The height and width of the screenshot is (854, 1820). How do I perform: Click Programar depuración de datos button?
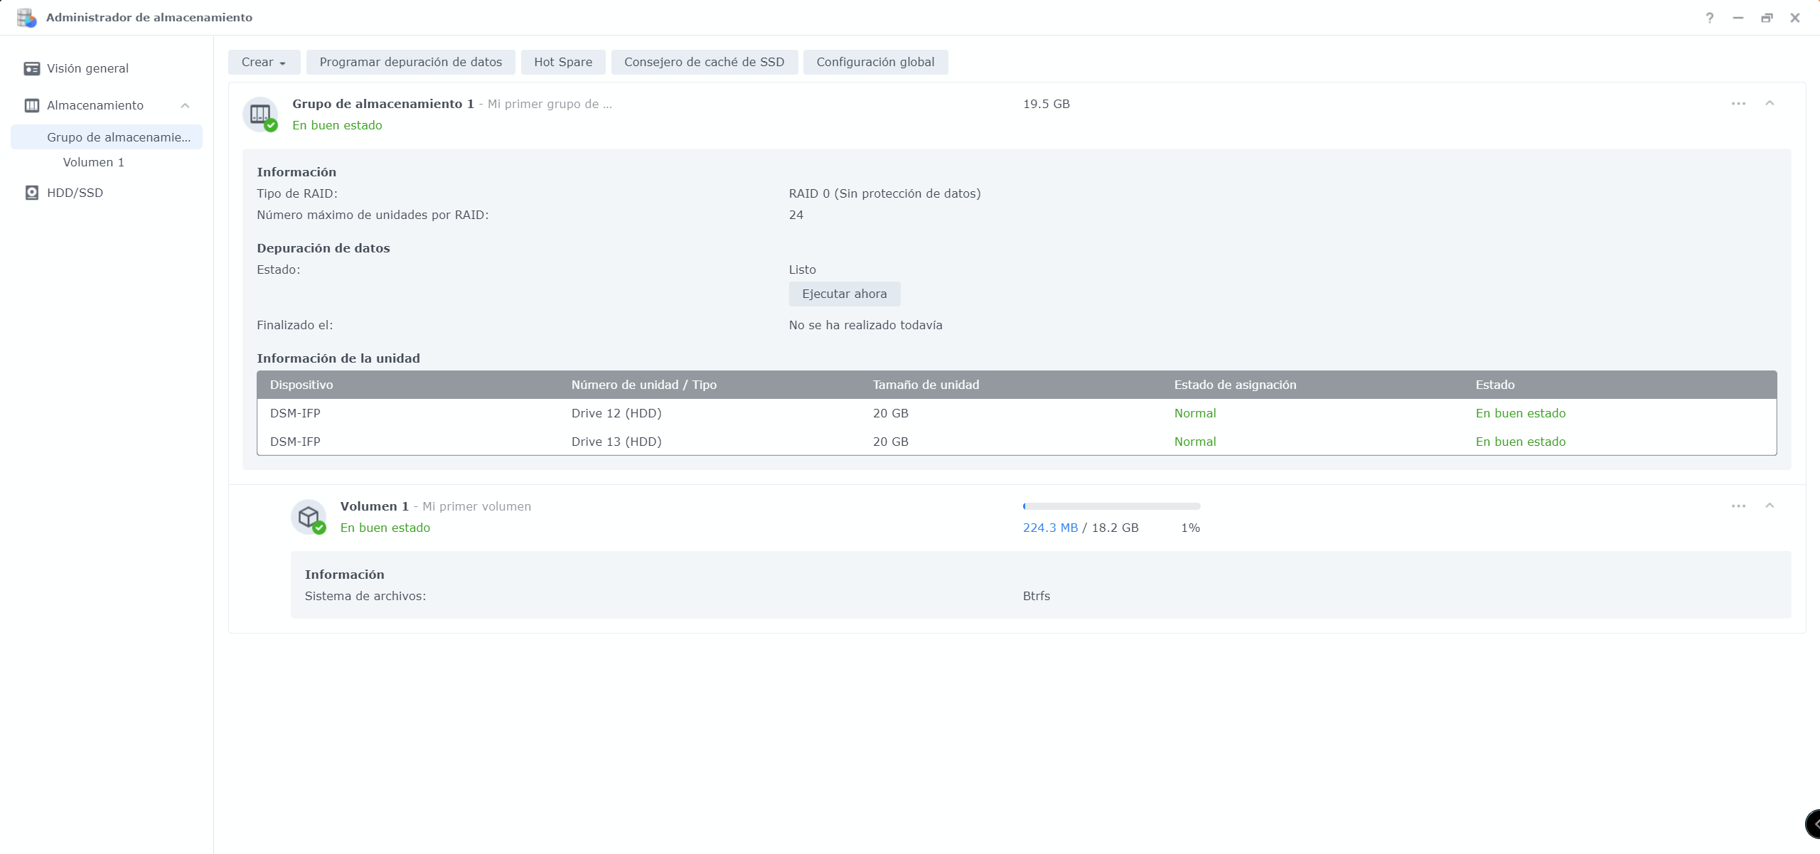410,63
